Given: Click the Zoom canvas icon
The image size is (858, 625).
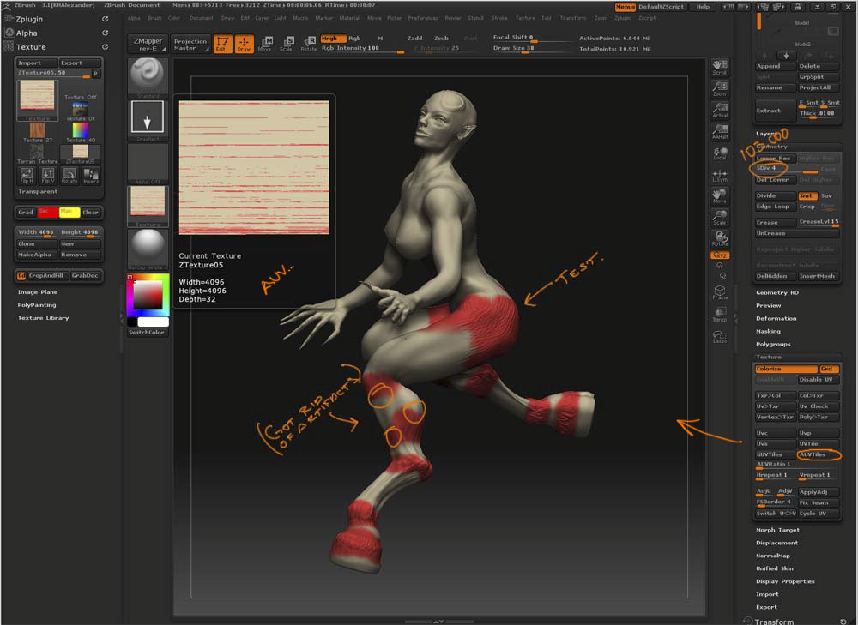Looking at the screenshot, I should 720,89.
